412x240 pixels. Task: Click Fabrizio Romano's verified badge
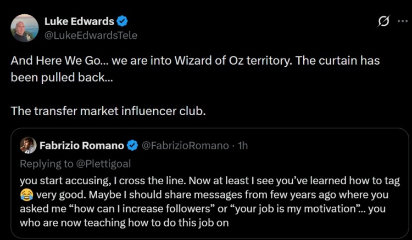pos(132,145)
